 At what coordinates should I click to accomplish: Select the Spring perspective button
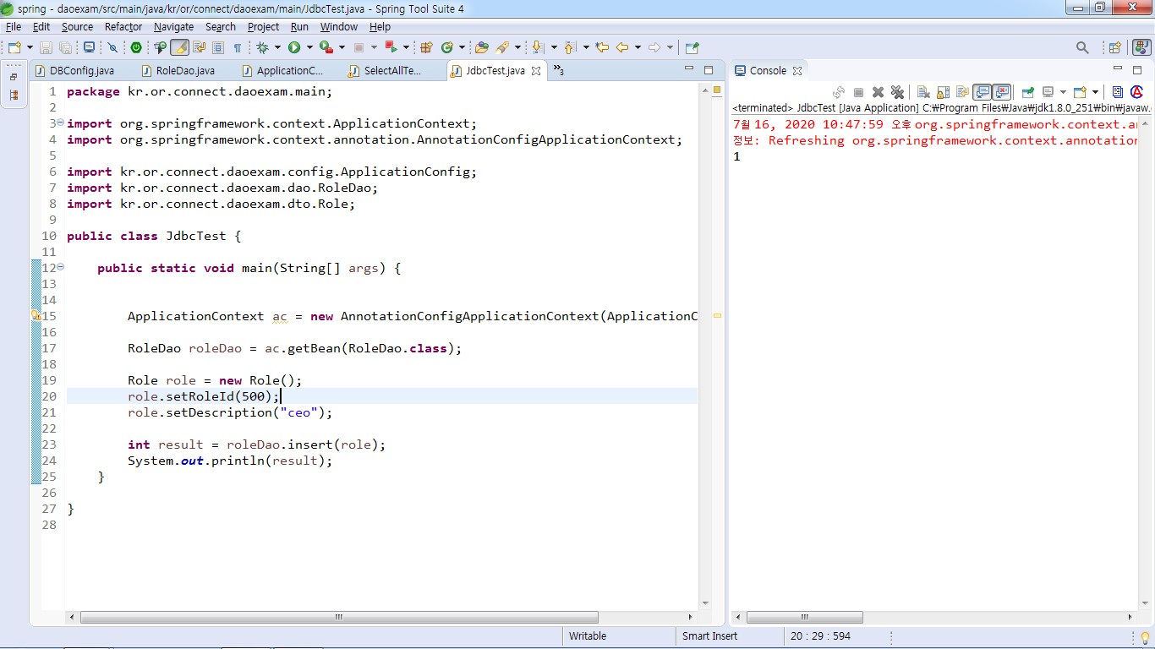1142,47
